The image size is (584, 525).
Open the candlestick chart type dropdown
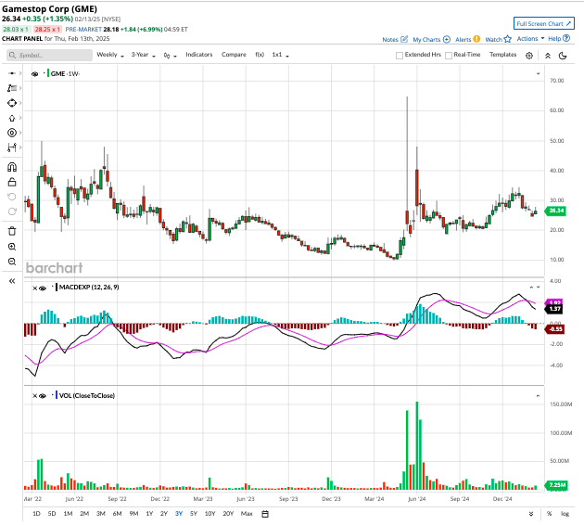pos(170,56)
